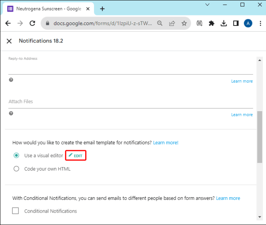Open Learn more under Attach Files
Image resolution: width=266 pixels, height=225 pixels.
242,115
